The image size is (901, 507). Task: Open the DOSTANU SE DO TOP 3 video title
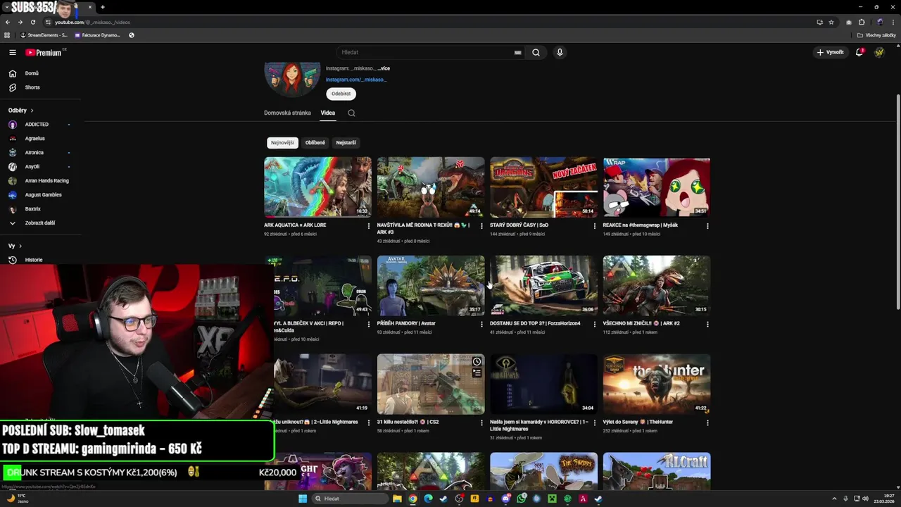535,324
